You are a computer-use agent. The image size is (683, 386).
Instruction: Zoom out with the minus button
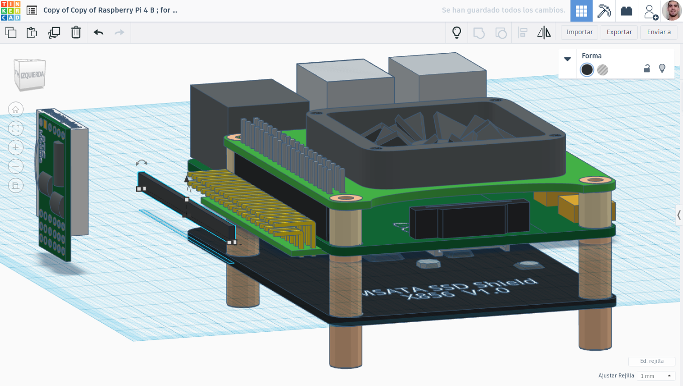(16, 167)
